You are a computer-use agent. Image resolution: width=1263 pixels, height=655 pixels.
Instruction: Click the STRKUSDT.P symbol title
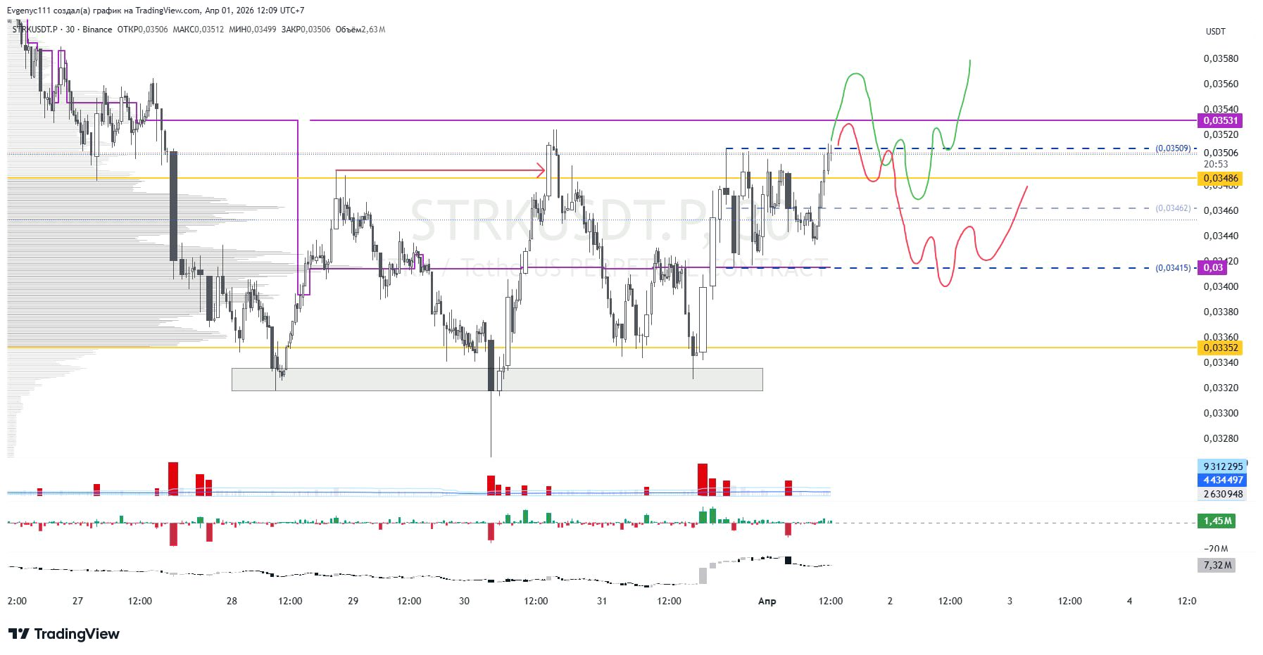pos(35,30)
